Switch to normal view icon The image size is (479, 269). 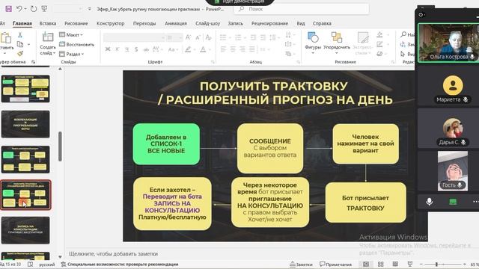tap(366, 264)
